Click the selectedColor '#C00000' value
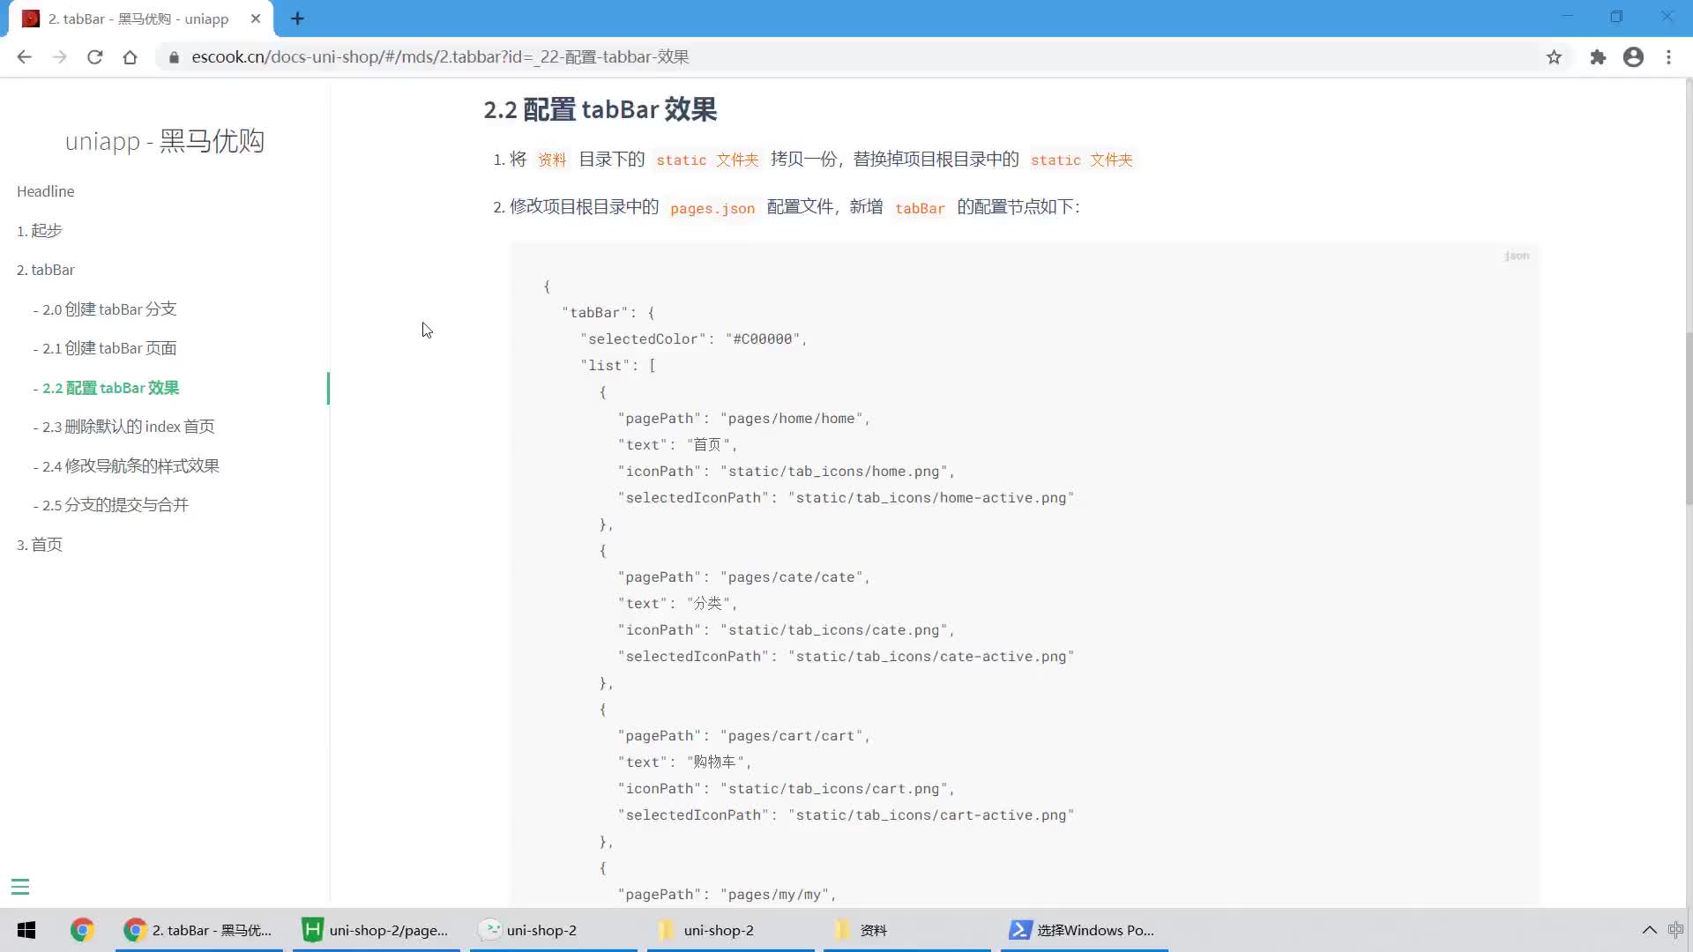 point(763,339)
